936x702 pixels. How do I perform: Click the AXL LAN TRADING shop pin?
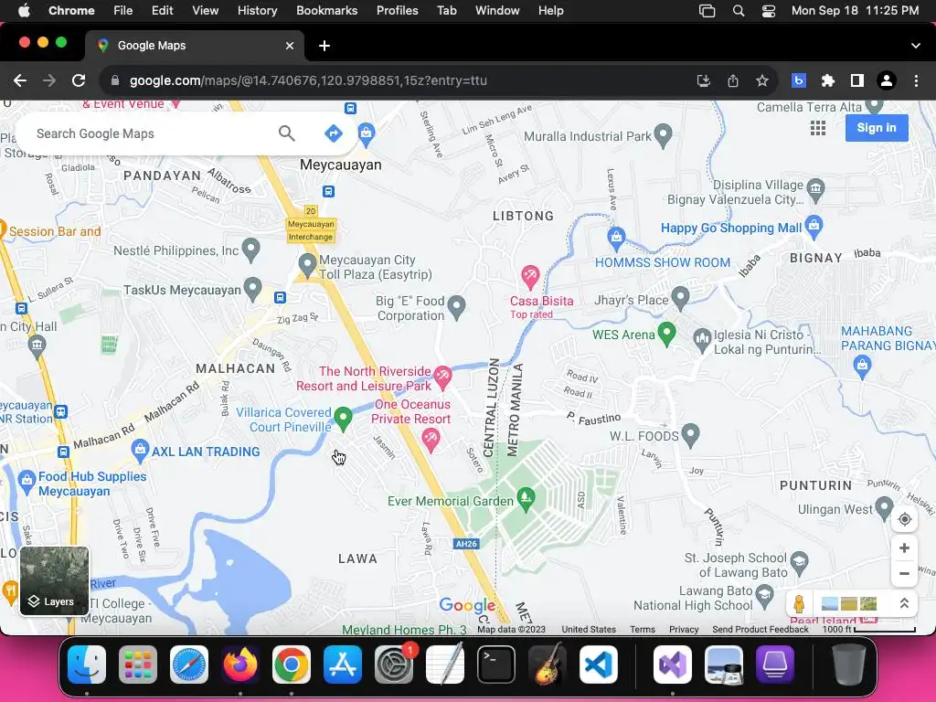[x=140, y=451]
